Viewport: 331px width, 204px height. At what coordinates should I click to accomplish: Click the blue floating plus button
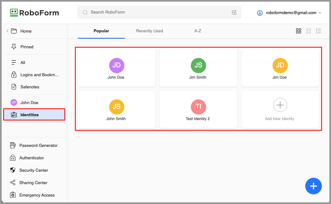(313, 186)
